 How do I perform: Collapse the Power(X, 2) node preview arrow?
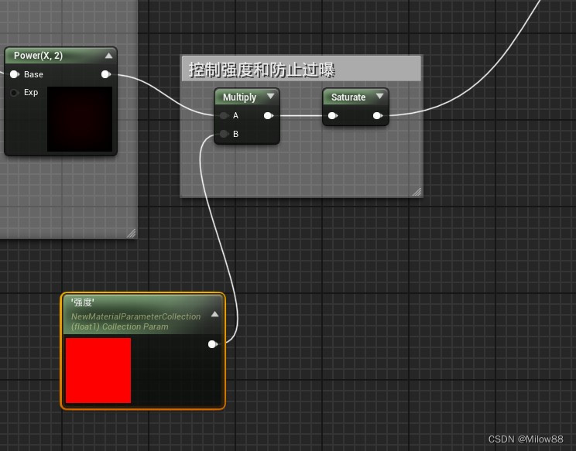point(108,56)
